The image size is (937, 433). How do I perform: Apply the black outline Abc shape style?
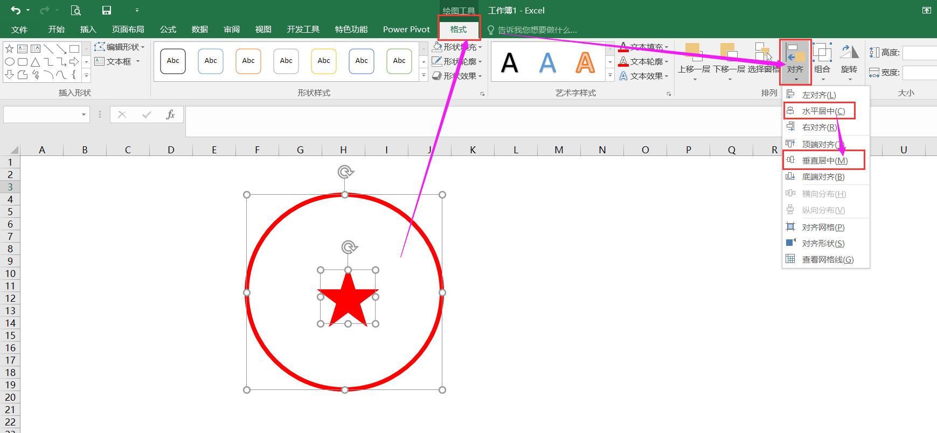tap(173, 61)
